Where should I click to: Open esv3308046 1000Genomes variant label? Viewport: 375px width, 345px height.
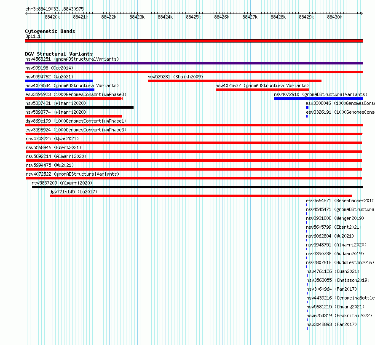click(340, 103)
